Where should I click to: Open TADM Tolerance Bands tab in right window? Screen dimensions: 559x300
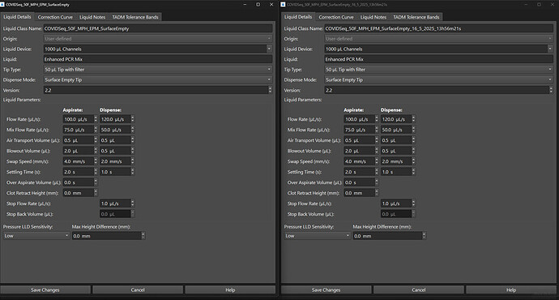pos(416,17)
